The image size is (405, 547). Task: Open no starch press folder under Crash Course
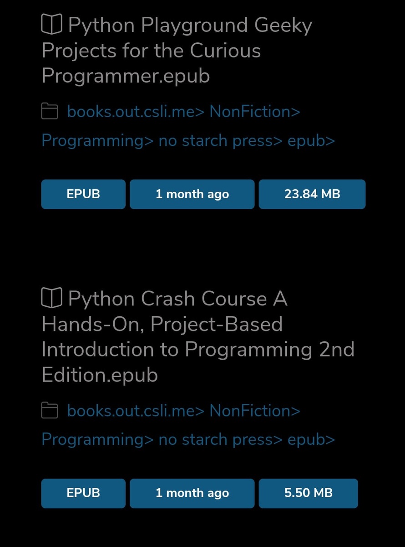pos(221,439)
